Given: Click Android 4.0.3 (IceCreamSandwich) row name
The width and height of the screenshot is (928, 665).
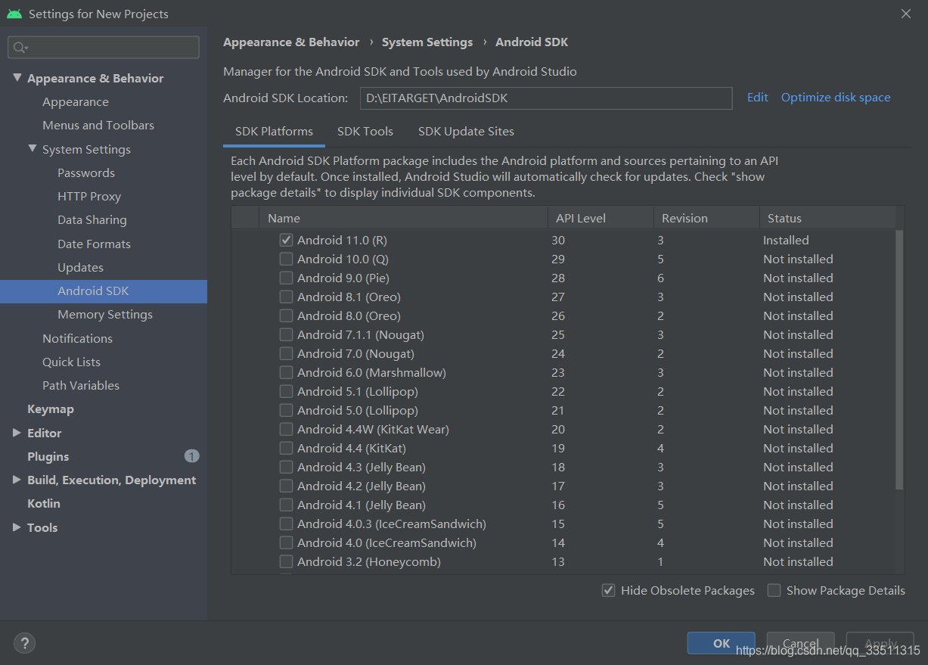Looking at the screenshot, I should tap(392, 524).
